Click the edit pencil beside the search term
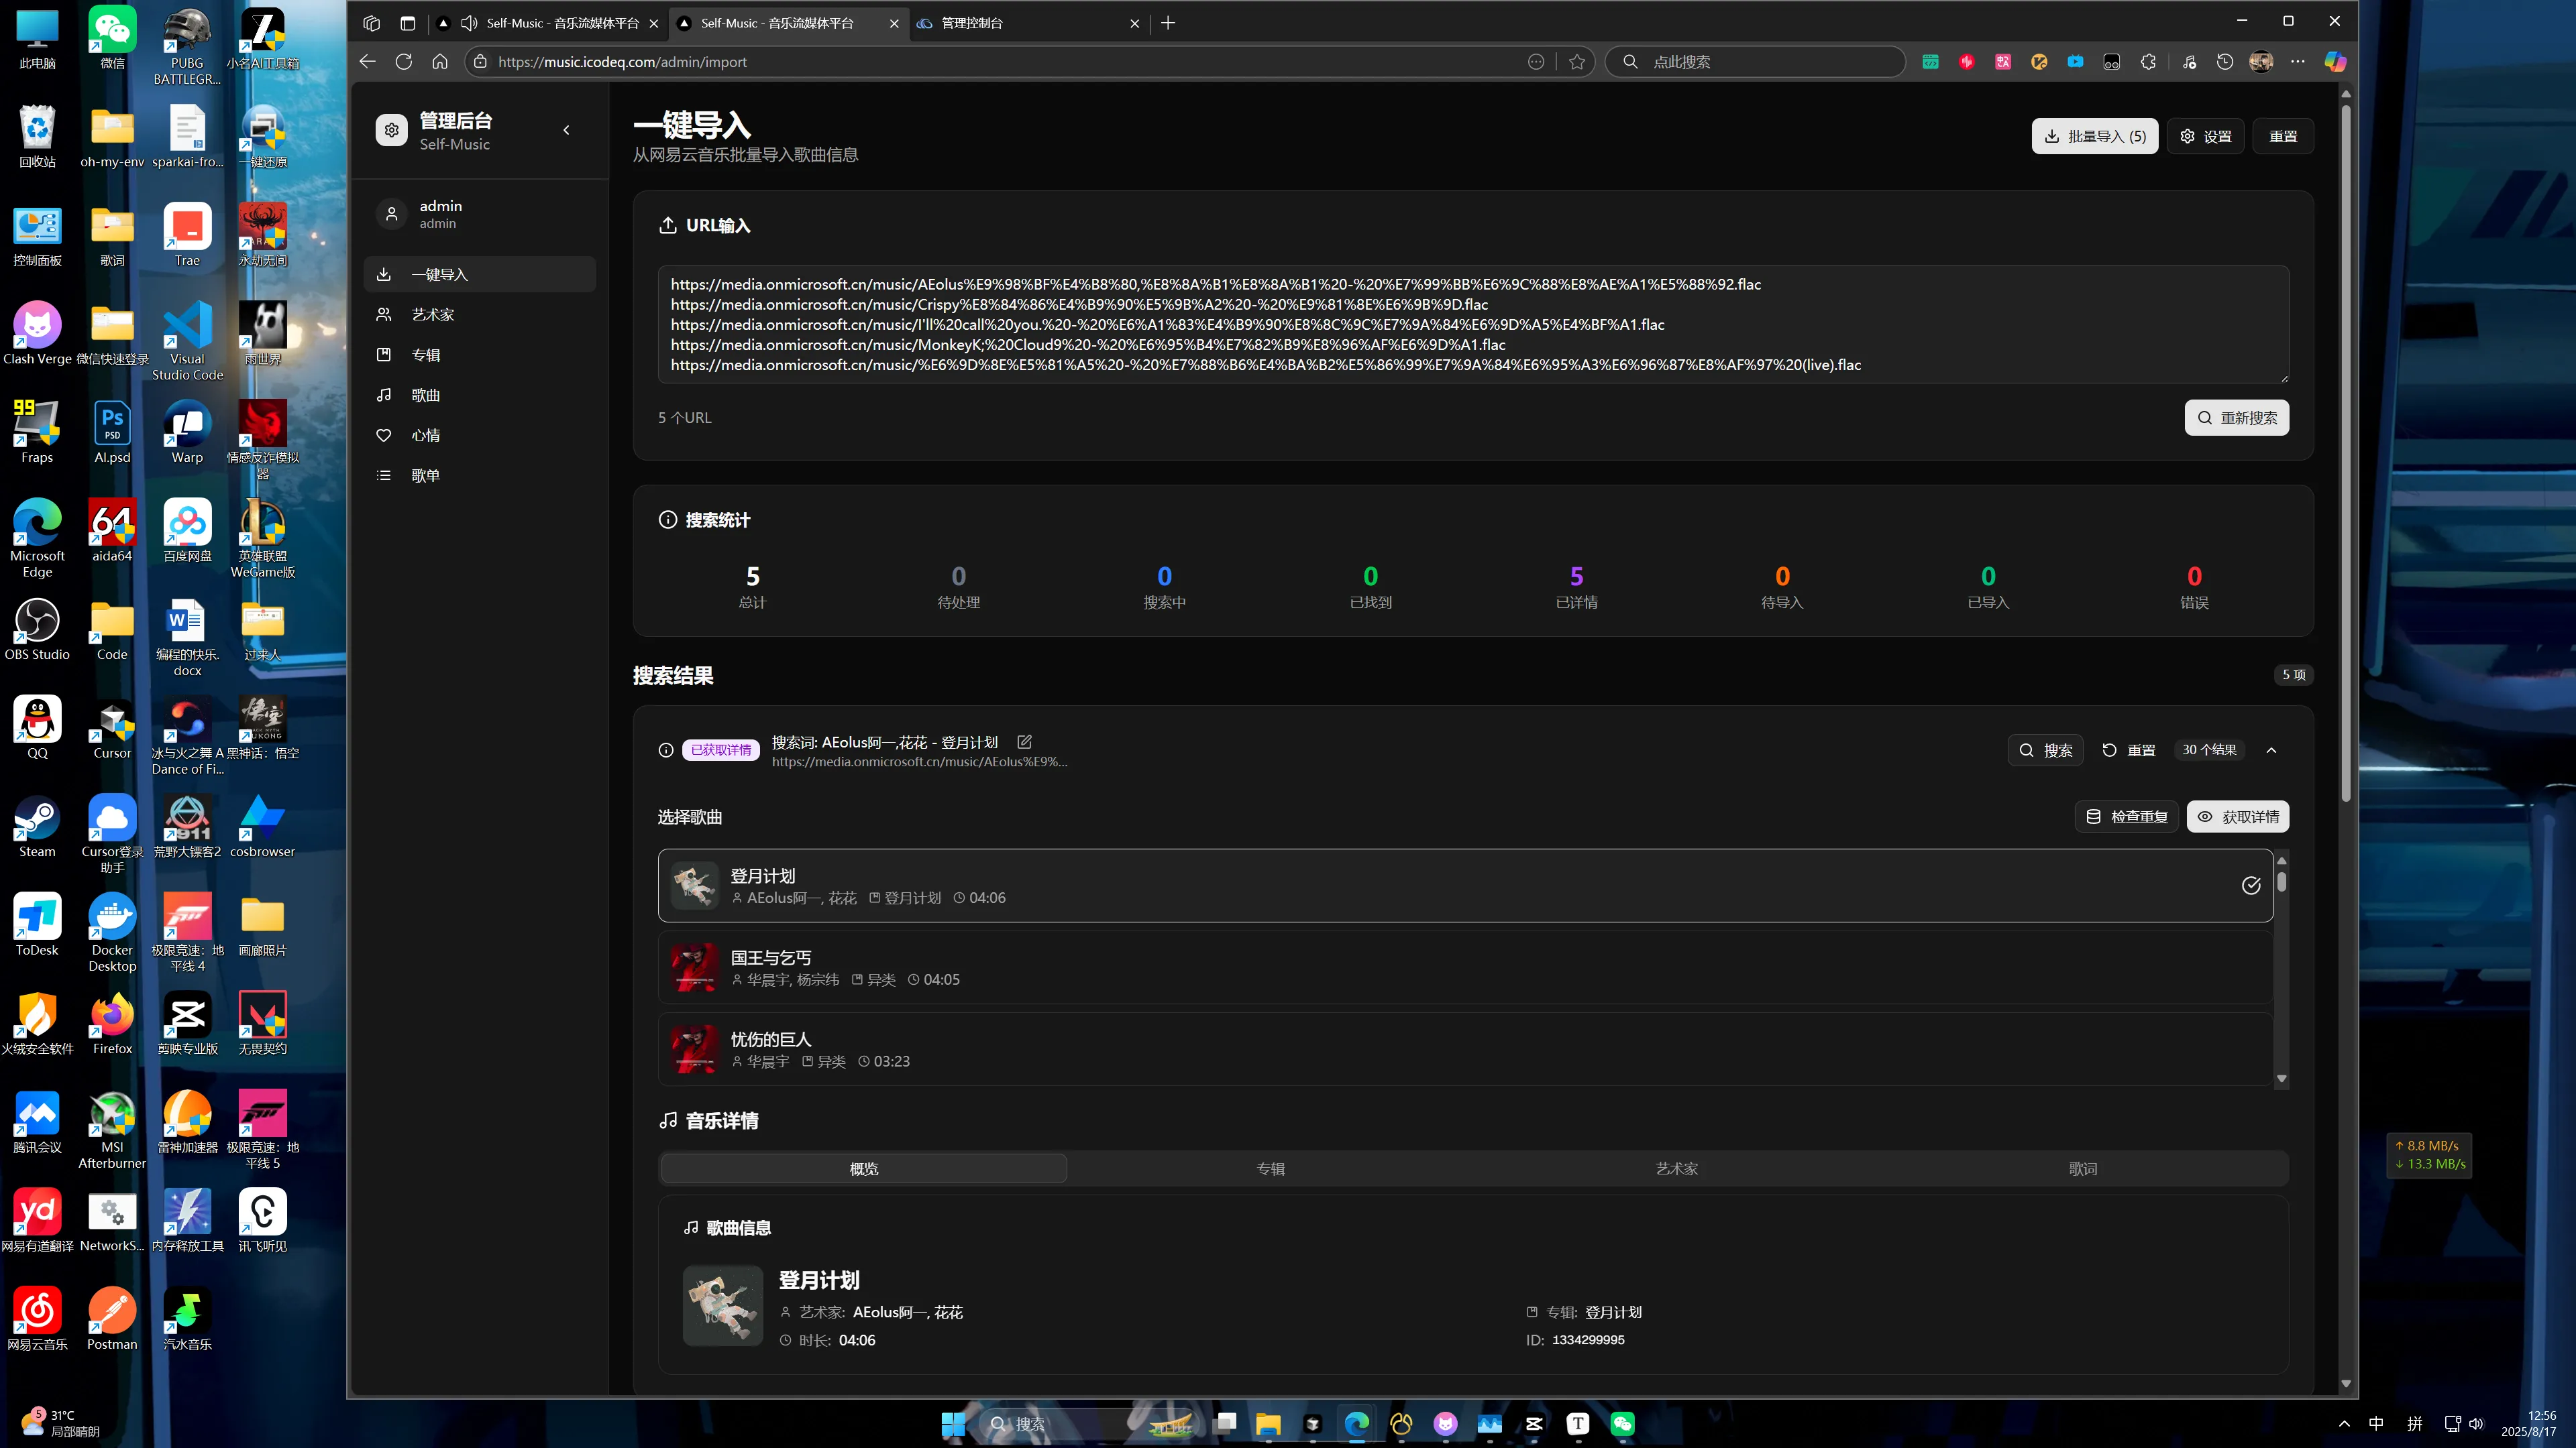 coord(1024,741)
